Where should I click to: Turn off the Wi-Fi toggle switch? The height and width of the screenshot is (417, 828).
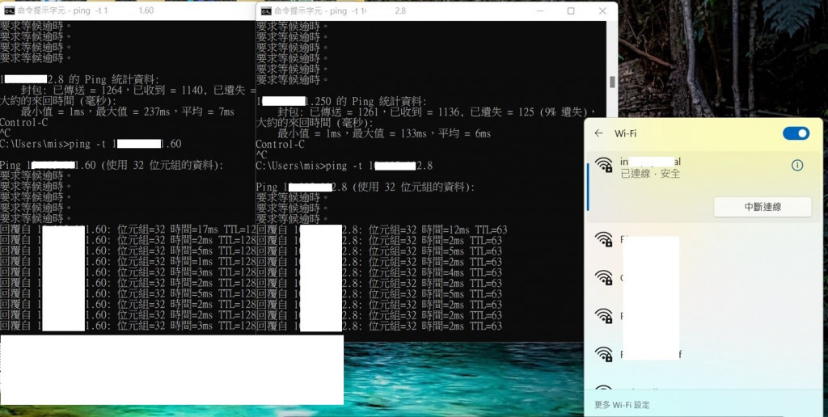point(796,133)
